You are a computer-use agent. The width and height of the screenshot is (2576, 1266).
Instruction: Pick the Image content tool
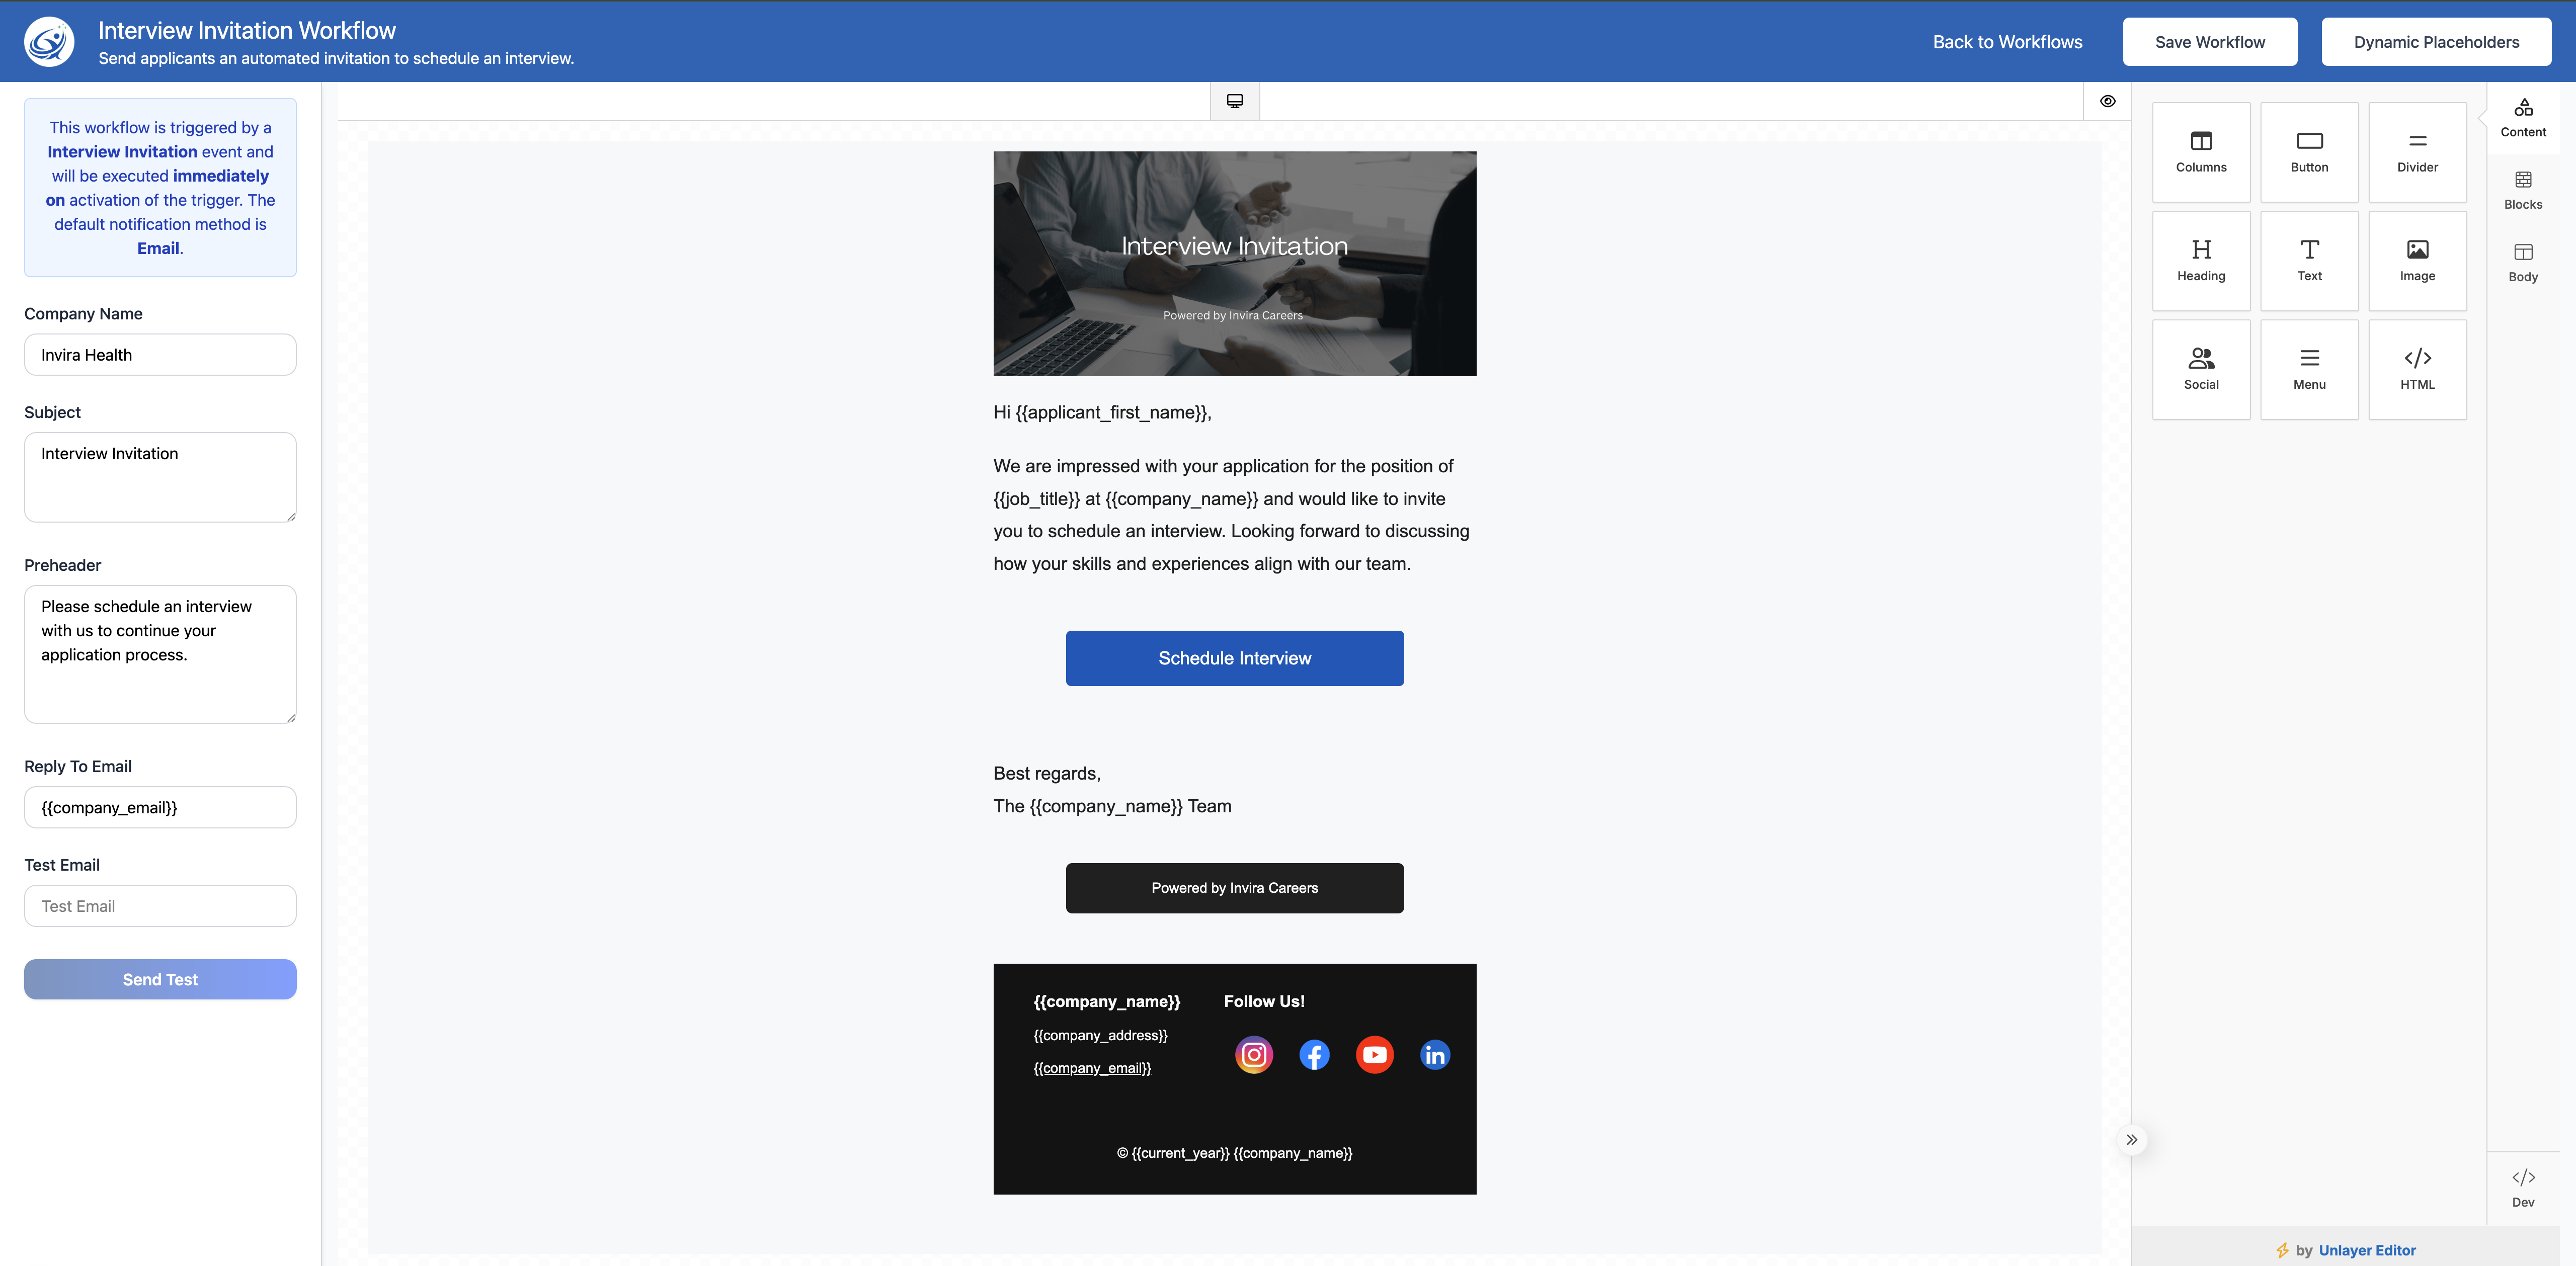[x=2417, y=260]
